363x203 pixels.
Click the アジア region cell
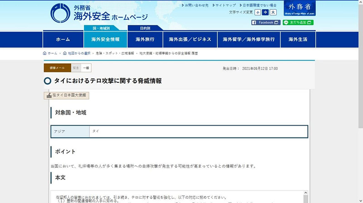(x=70, y=132)
